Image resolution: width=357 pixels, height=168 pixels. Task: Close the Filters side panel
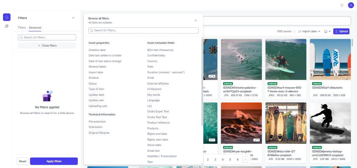73,18
